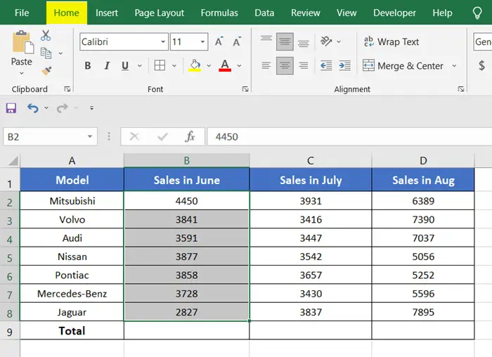The width and height of the screenshot is (492, 357).
Task: Switch to the Insert tab
Action: [107, 13]
